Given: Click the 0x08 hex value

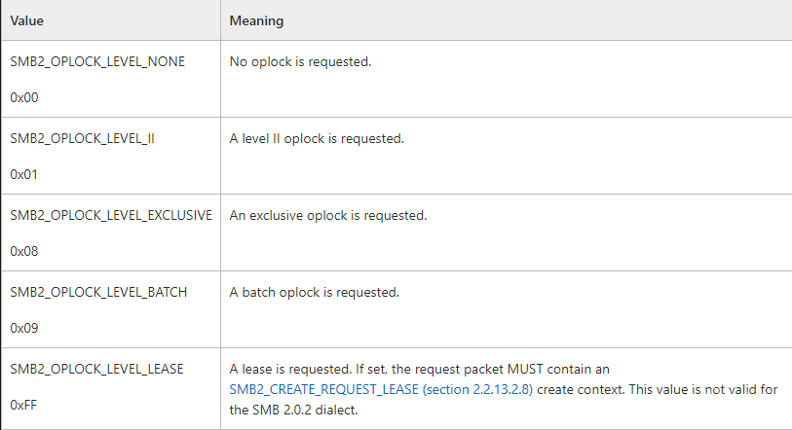Looking at the screenshot, I should tap(24, 252).
